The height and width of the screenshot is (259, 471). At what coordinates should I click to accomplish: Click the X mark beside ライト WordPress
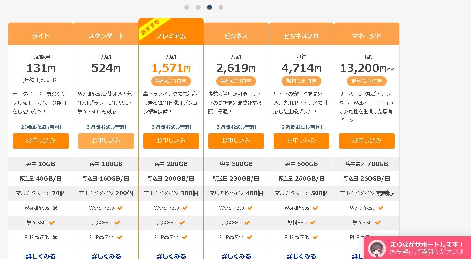(55, 208)
